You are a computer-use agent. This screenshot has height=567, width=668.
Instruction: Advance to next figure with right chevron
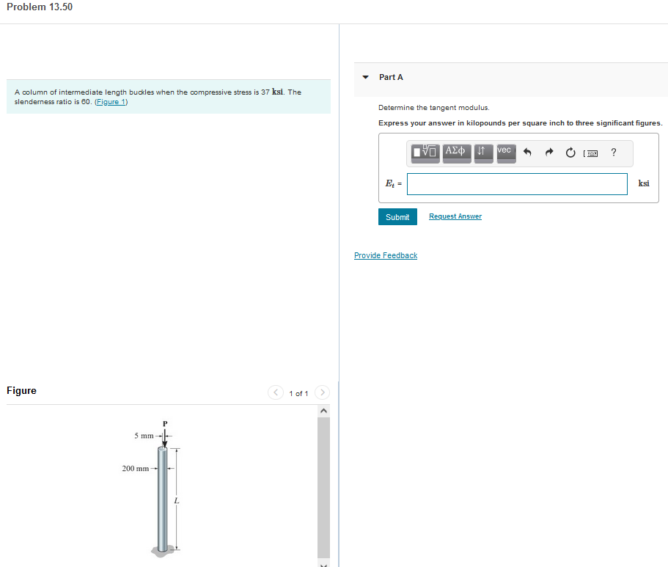(322, 392)
